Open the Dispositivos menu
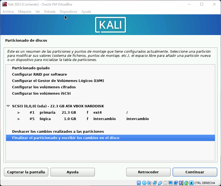This screenshot has height=186, width=221. point(69,12)
